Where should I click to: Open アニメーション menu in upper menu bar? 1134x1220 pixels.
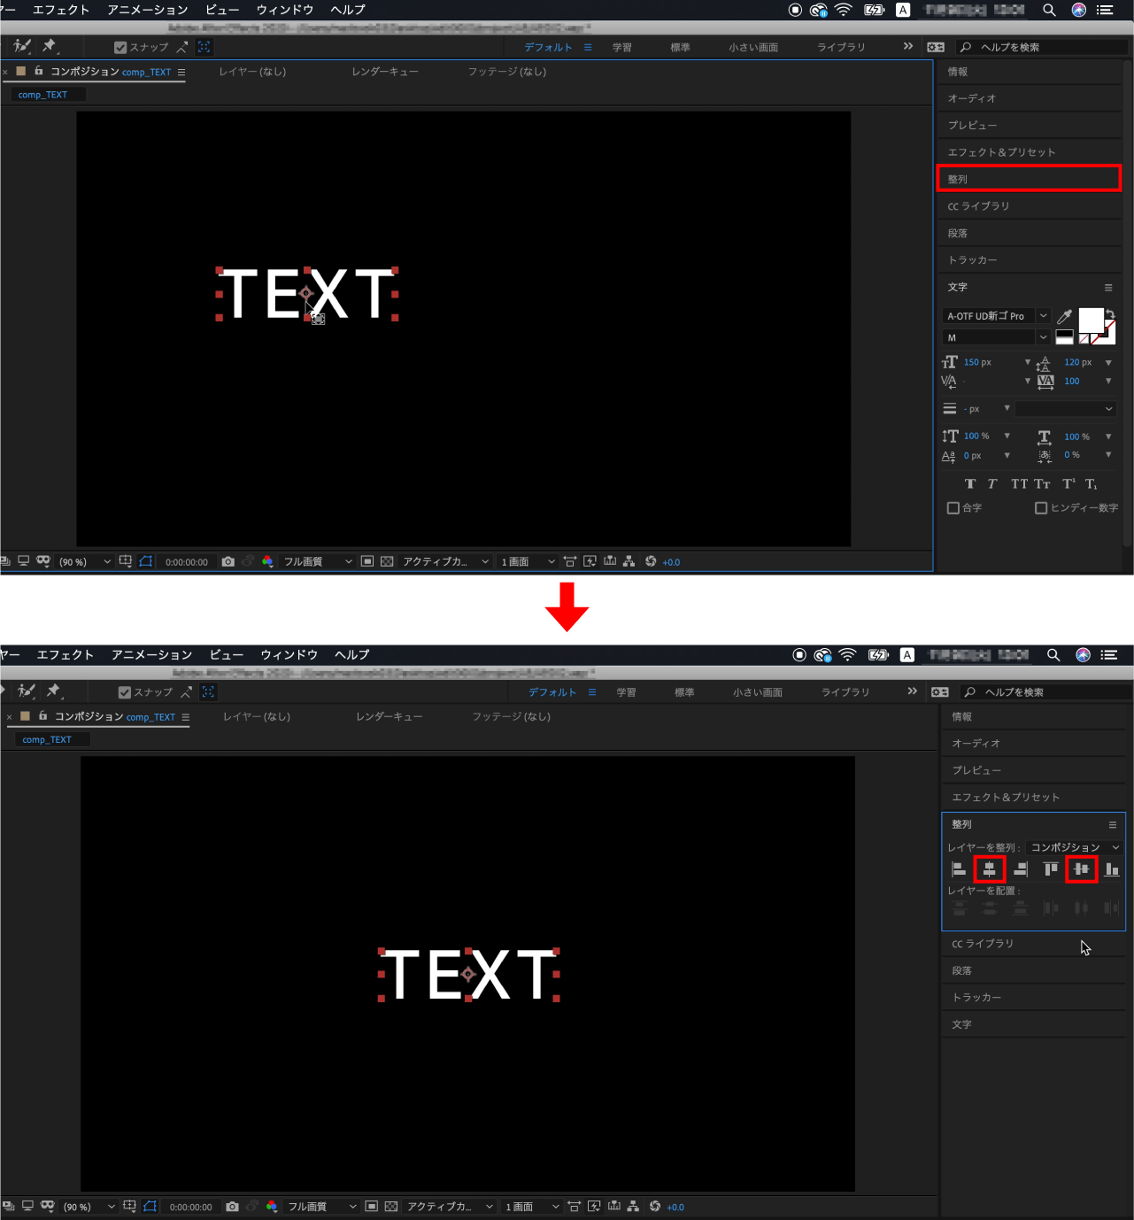tap(148, 10)
